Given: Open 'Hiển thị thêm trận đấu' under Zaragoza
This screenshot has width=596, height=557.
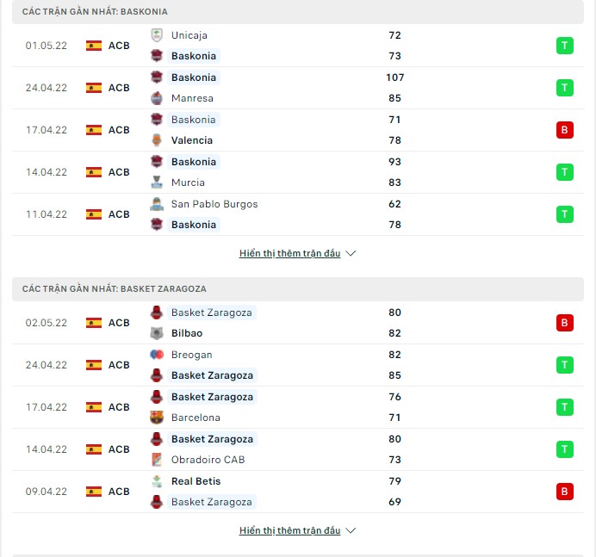Looking at the screenshot, I should point(289,530).
